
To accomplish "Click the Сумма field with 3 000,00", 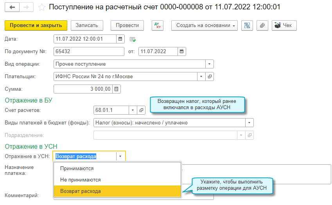I will 83,89.
